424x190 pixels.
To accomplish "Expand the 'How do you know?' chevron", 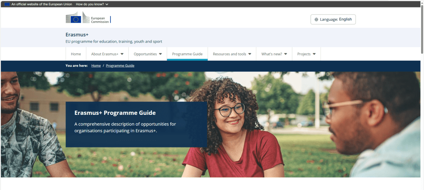I will click(107, 4).
